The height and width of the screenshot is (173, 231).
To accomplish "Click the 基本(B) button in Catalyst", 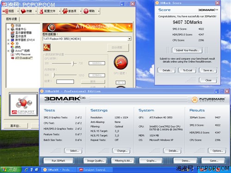I will tap(15, 126).
